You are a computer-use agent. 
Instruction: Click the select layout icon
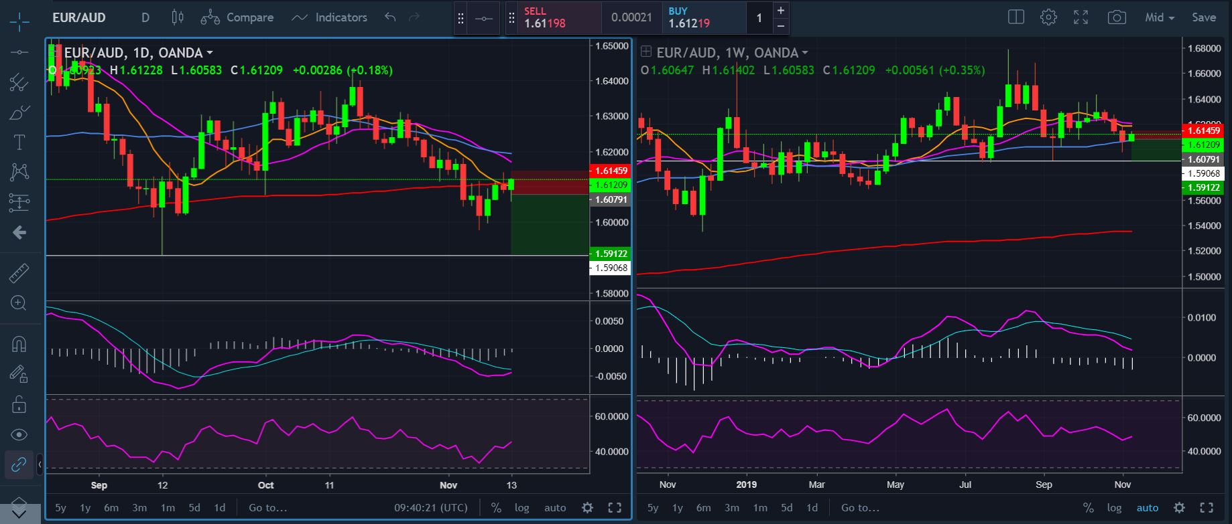point(1016,17)
